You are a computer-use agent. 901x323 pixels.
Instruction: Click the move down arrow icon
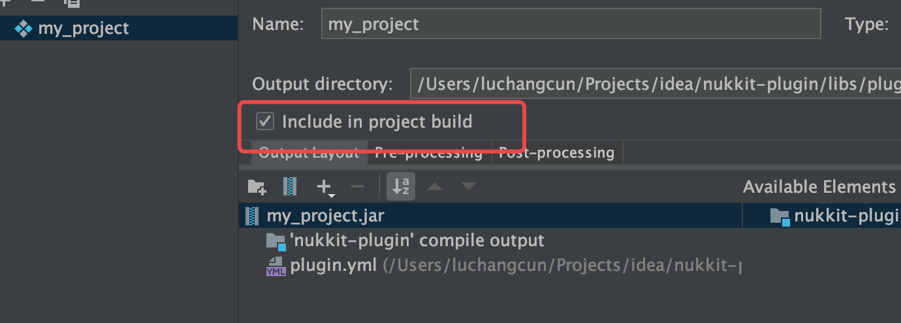pos(468,188)
